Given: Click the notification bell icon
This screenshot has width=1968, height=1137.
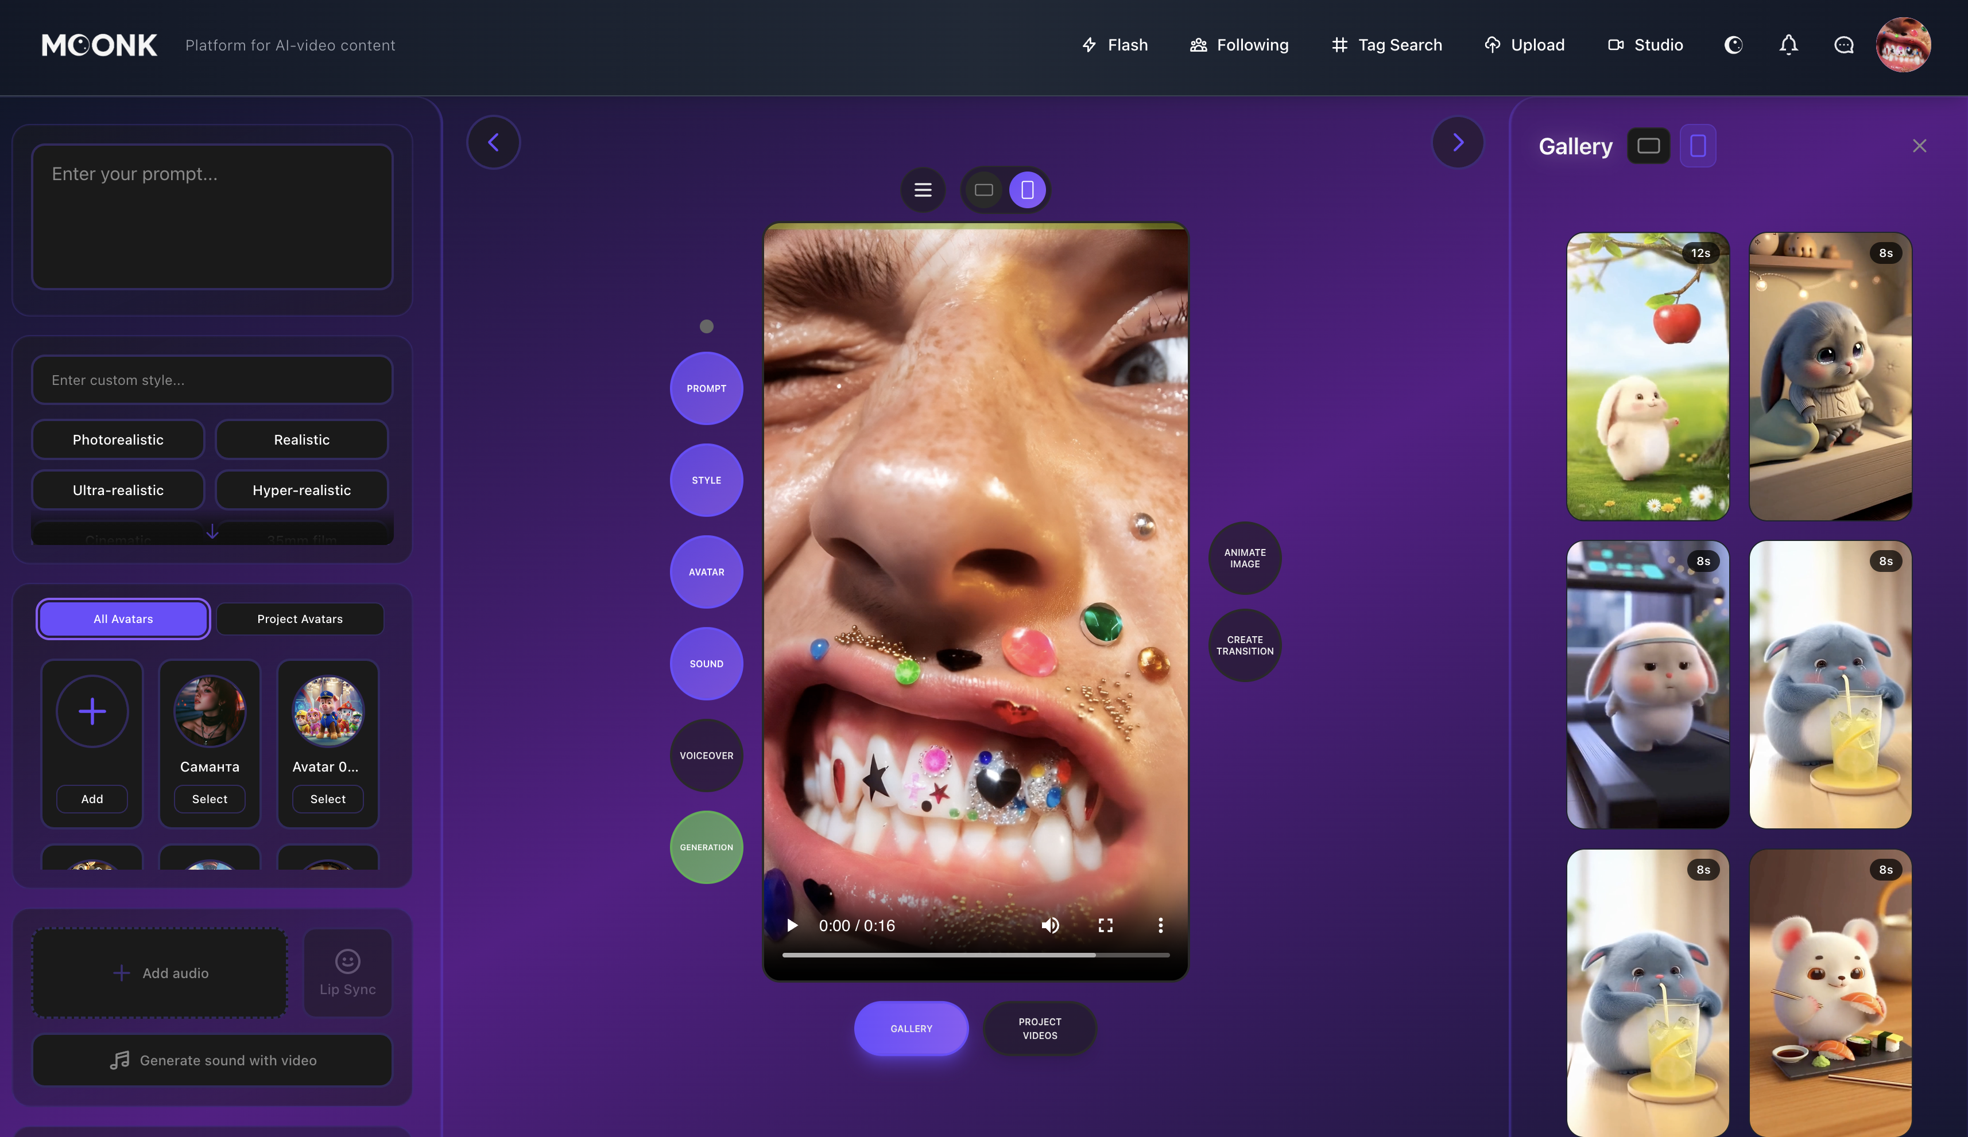Looking at the screenshot, I should 1788,45.
